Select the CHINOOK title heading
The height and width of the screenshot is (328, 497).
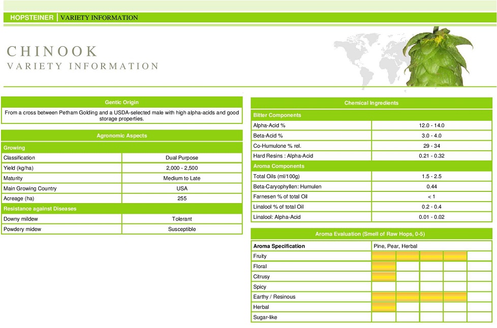52,51
